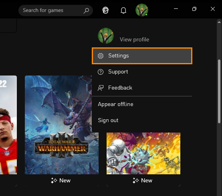Screen dimensions: 222x196
Task: Click the magnifier search icon
Action: click(86, 10)
